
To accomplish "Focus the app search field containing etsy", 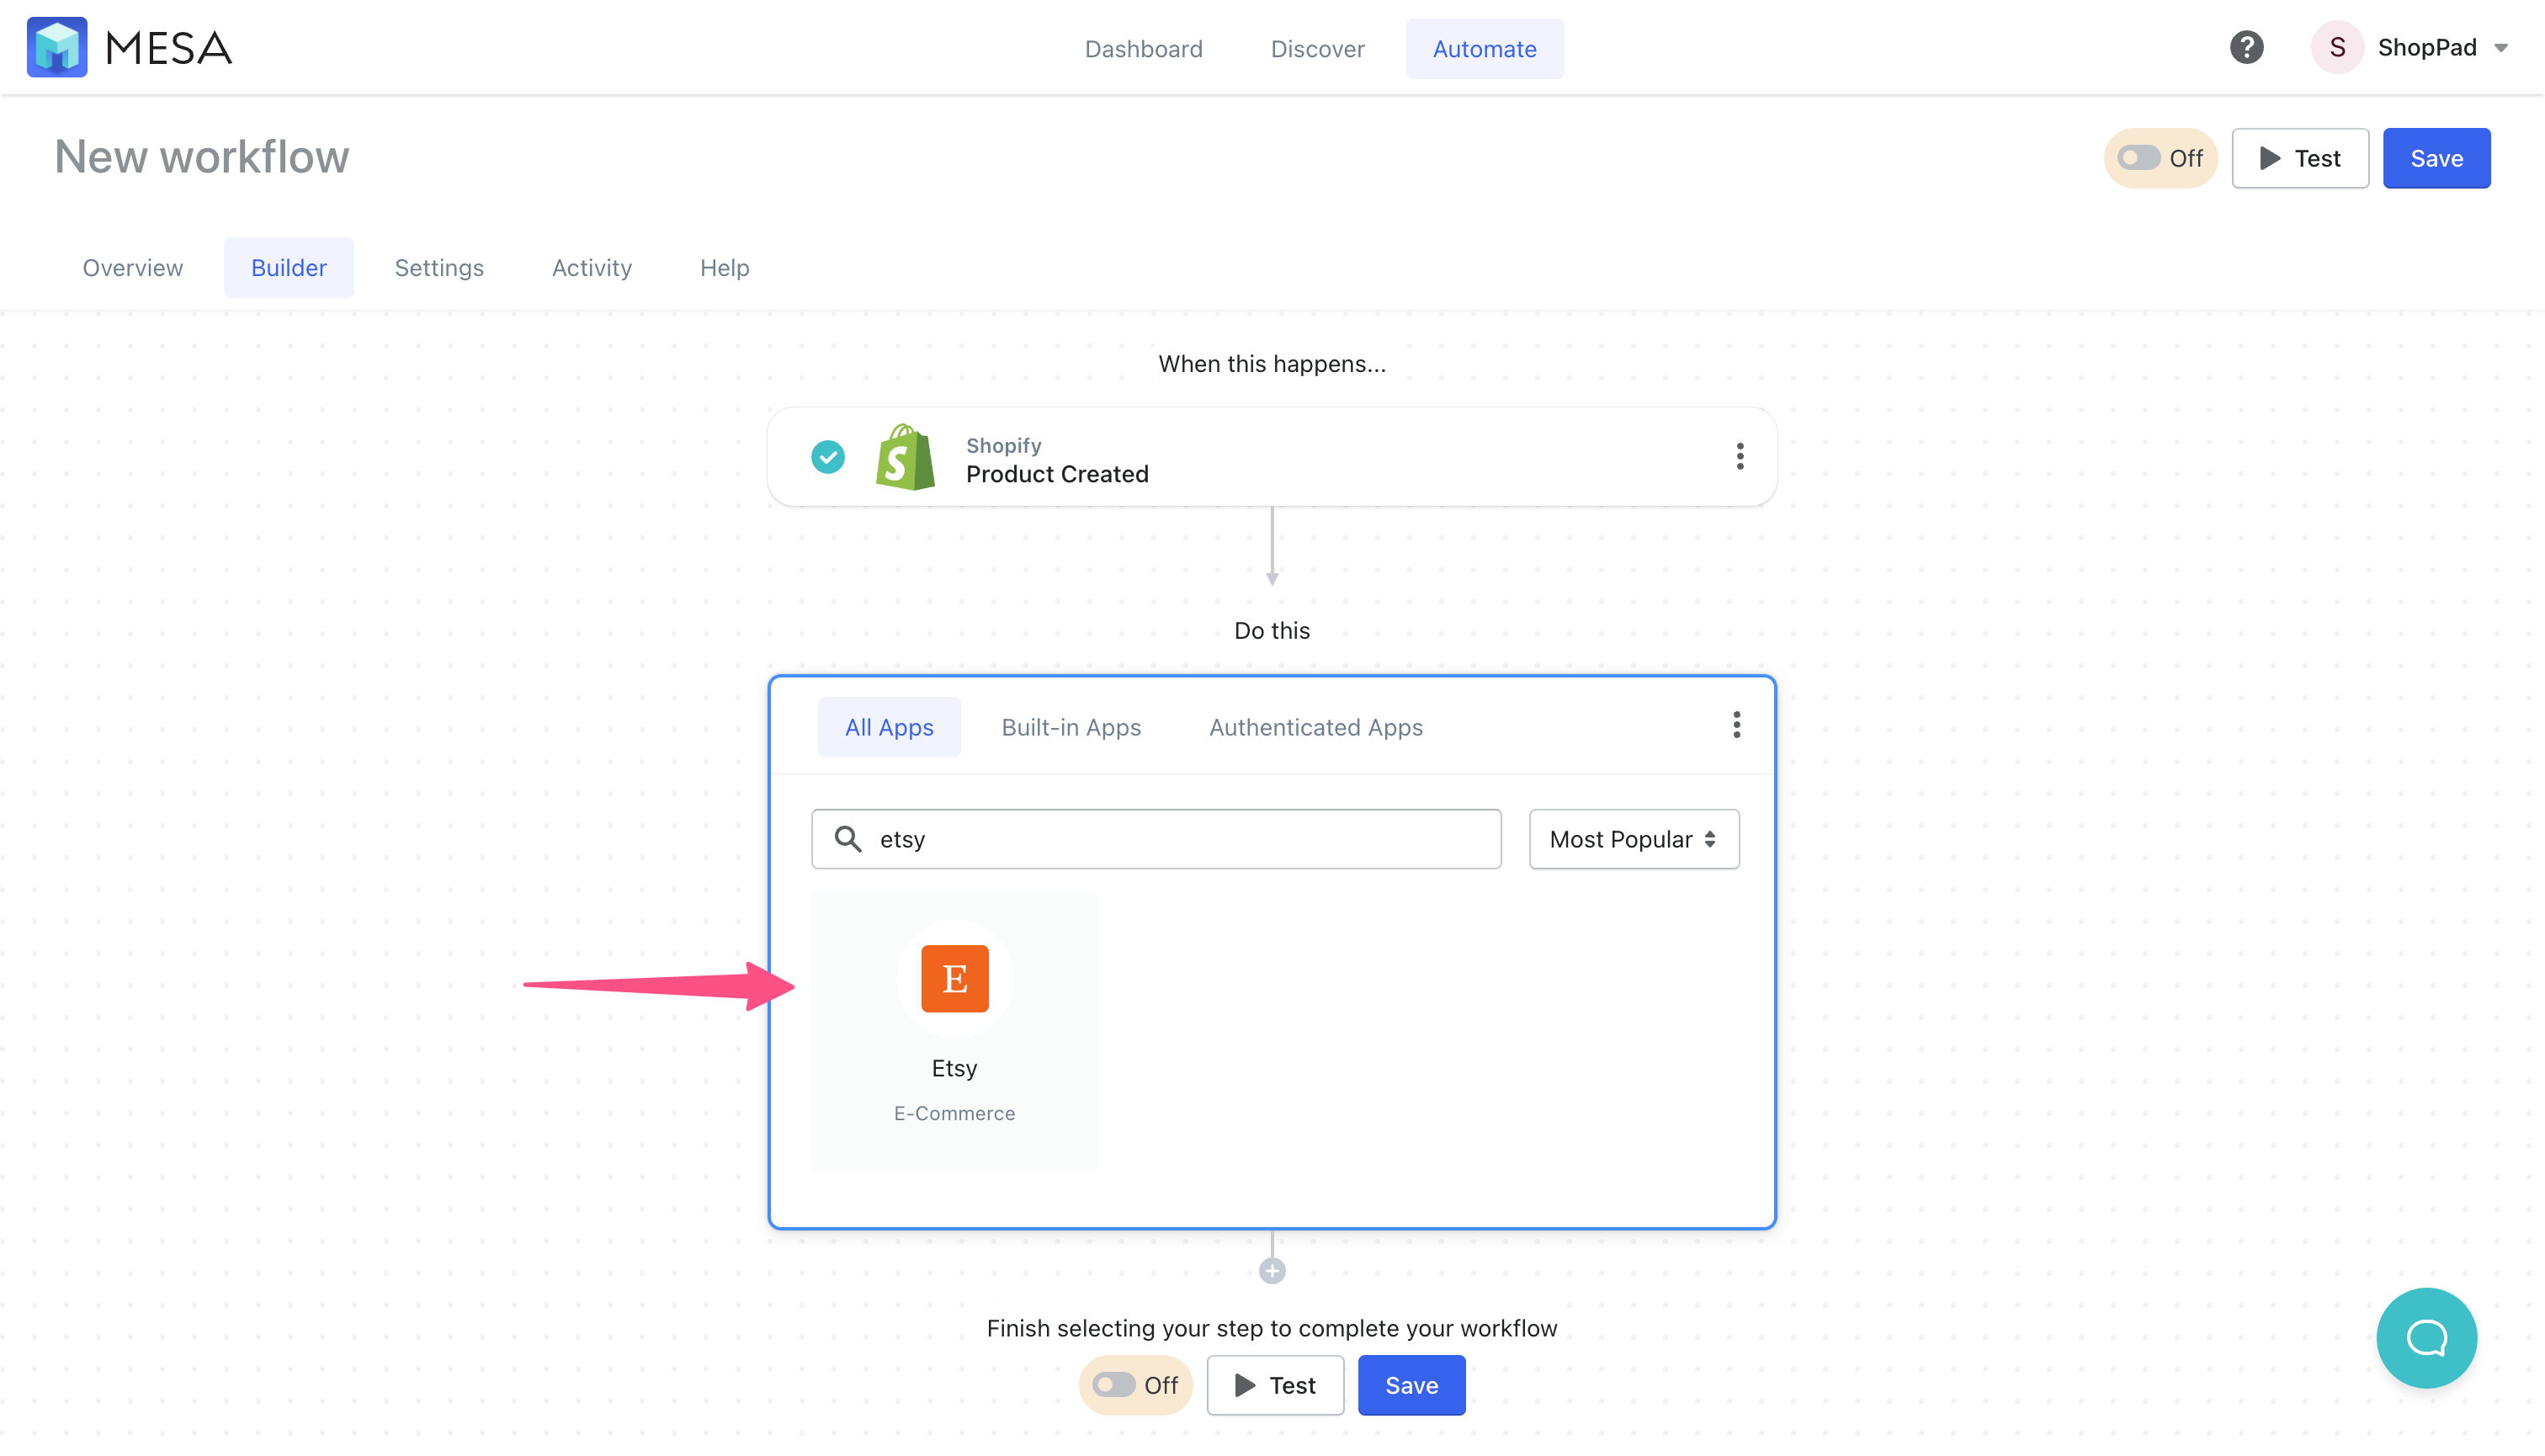I will click(1156, 839).
